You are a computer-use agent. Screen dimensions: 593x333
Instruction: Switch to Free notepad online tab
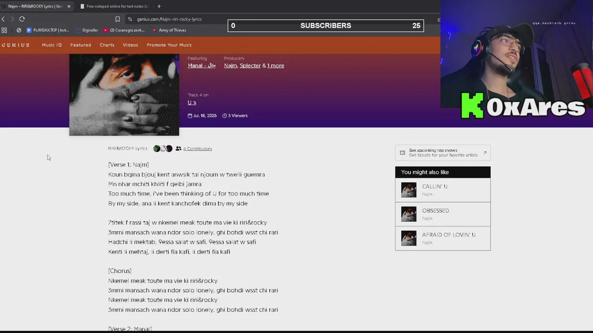coord(114,6)
